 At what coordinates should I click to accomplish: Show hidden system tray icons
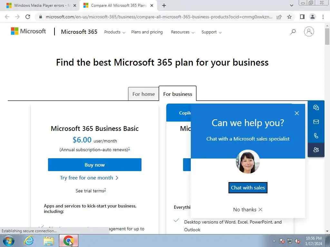point(274,241)
